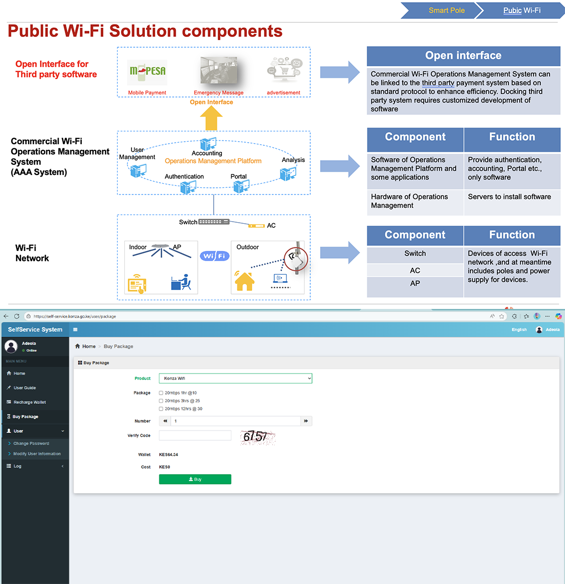Click the home icon in the breadcrumb

[78, 346]
